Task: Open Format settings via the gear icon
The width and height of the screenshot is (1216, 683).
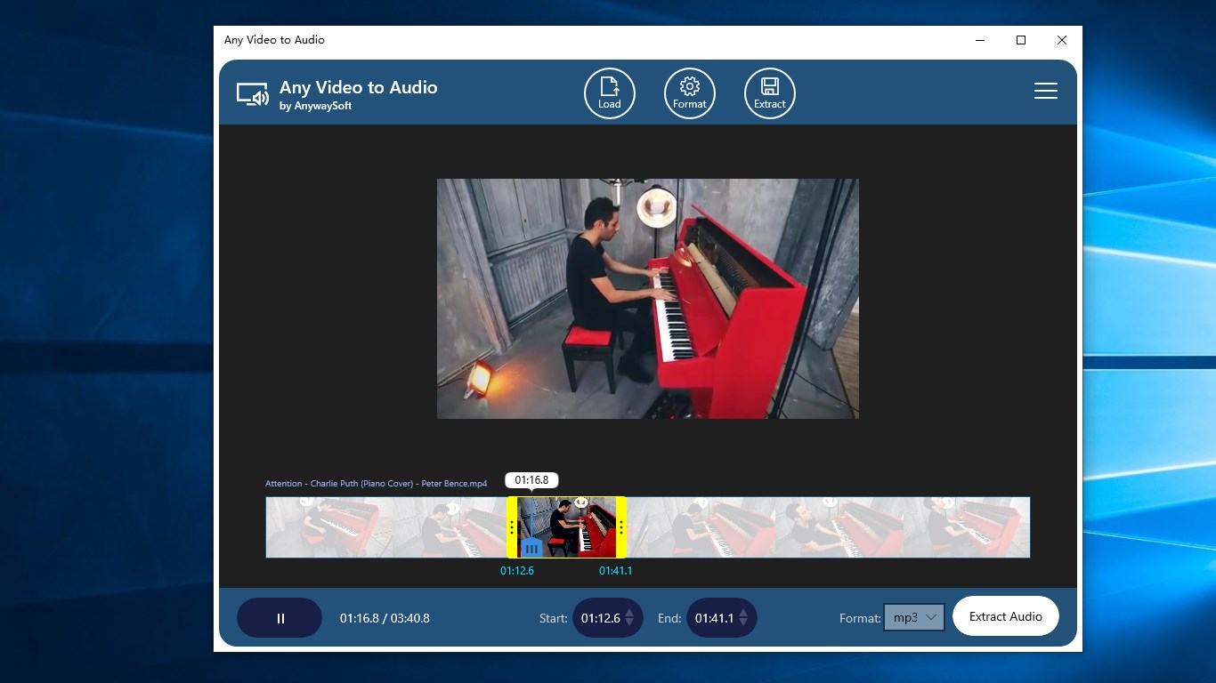Action: pos(689,92)
